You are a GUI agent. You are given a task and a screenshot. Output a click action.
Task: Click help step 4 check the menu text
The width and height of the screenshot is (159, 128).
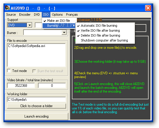(106, 75)
